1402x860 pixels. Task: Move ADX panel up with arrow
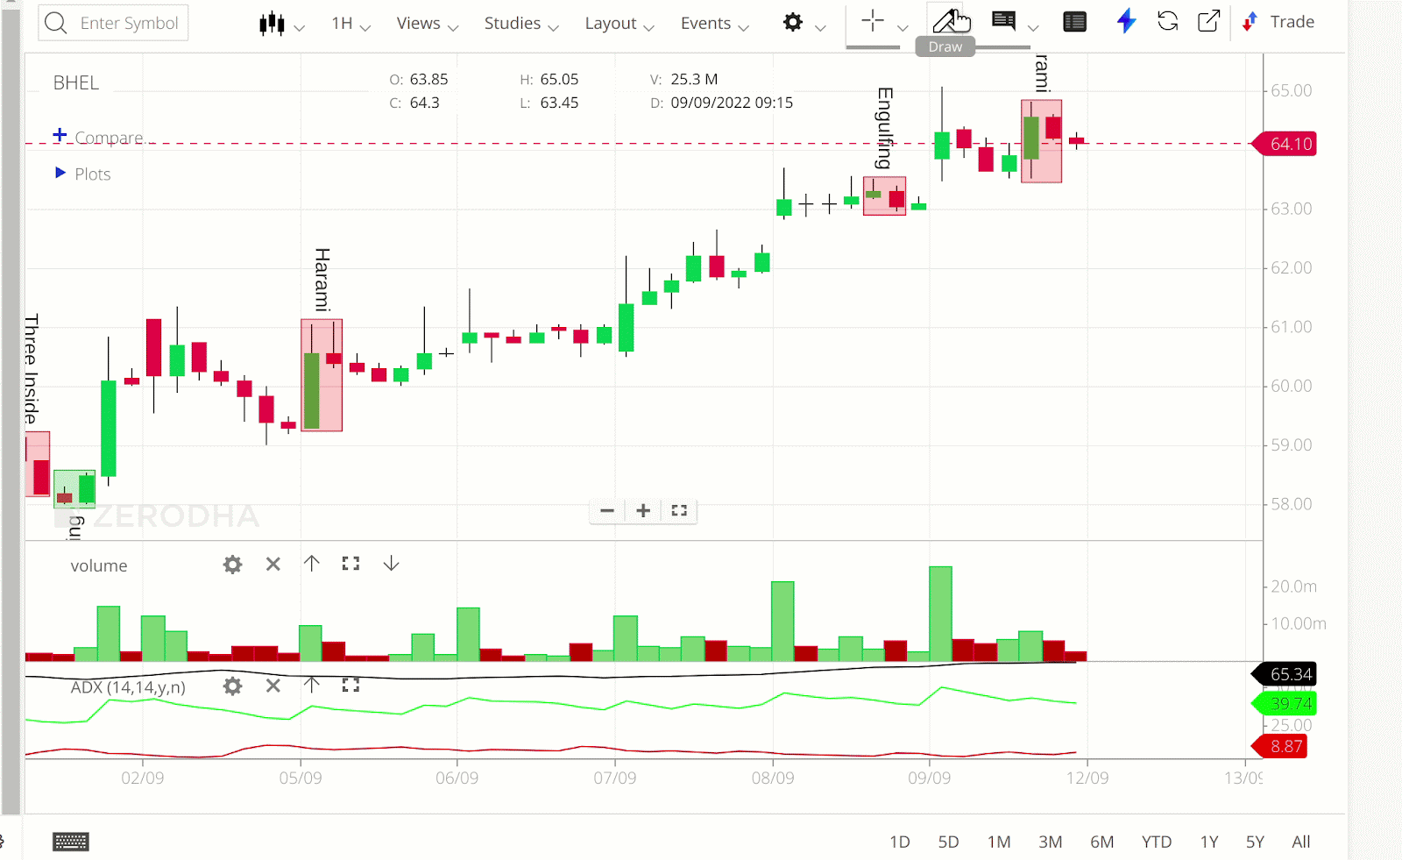coord(312,685)
